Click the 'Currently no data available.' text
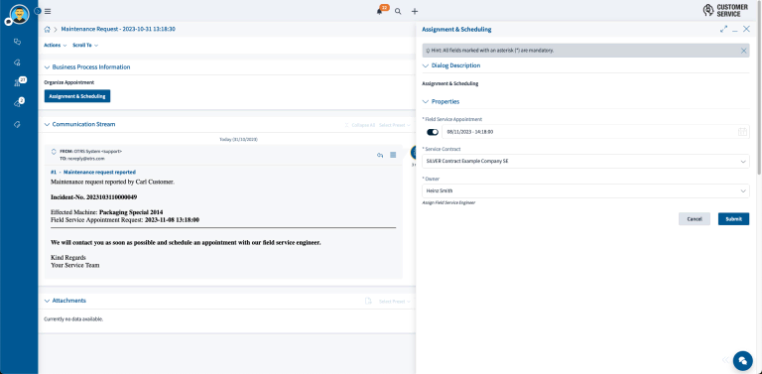This screenshot has height=374, width=762. point(73,319)
